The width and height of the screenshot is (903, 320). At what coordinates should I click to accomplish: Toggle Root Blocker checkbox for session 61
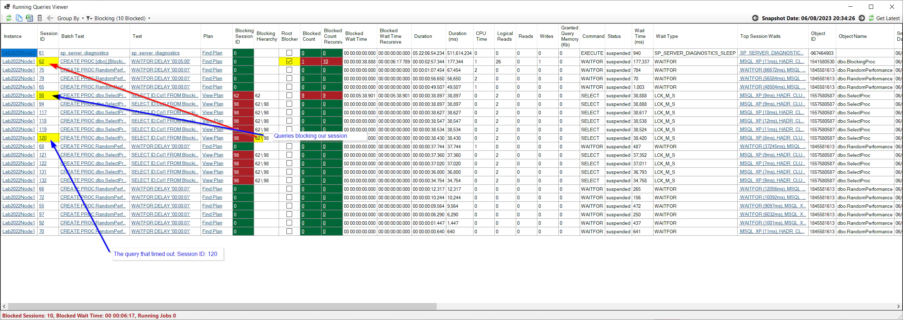289,53
